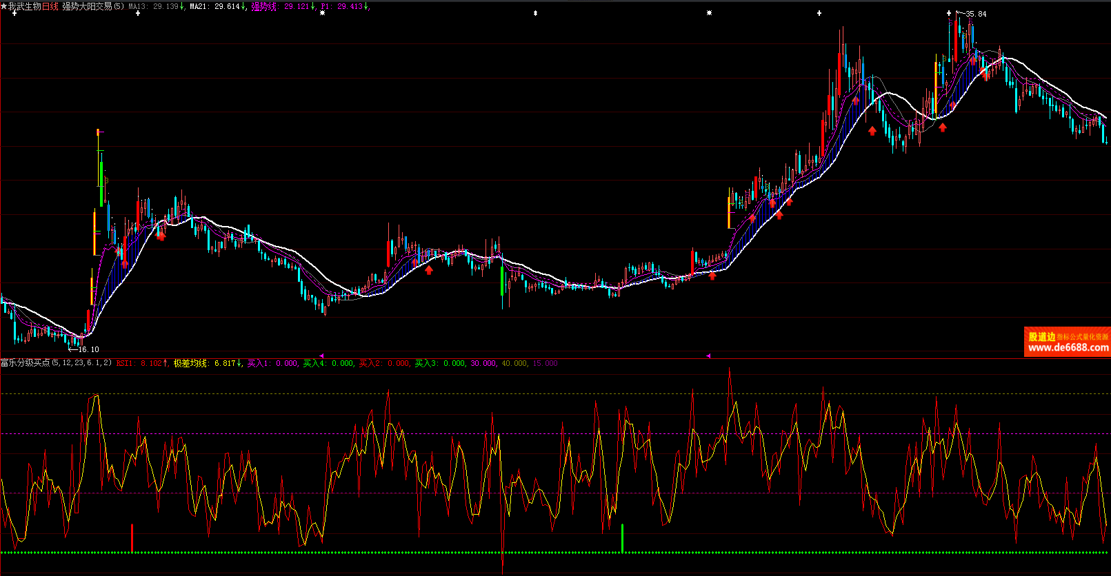
Task: Click the star icon before 我武生物
Action: [x=4, y=6]
